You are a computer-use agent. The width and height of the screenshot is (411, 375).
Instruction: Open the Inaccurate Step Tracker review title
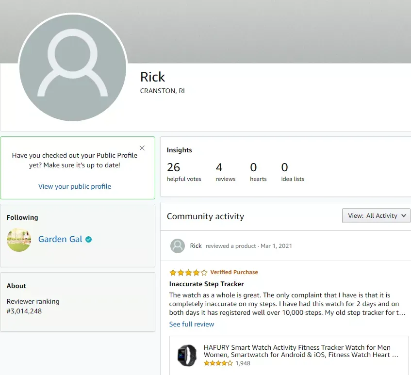click(x=207, y=284)
